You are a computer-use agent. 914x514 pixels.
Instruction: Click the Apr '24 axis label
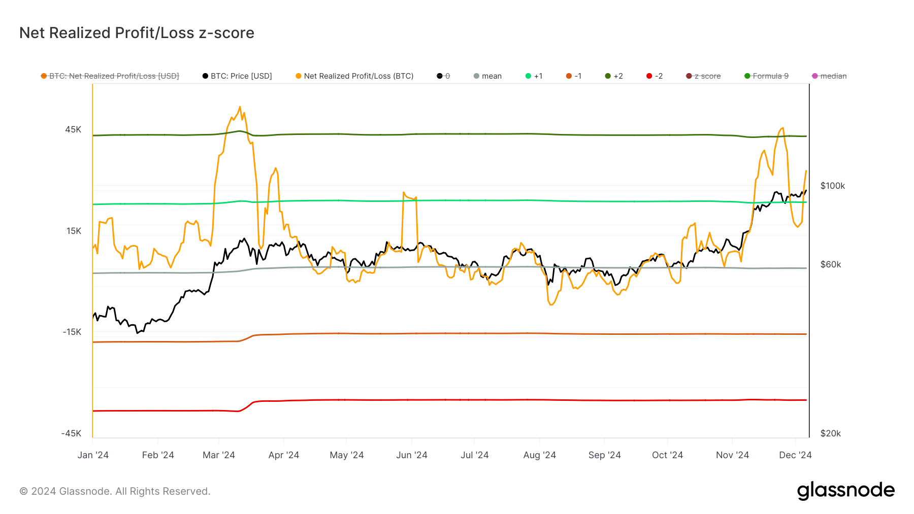click(284, 455)
